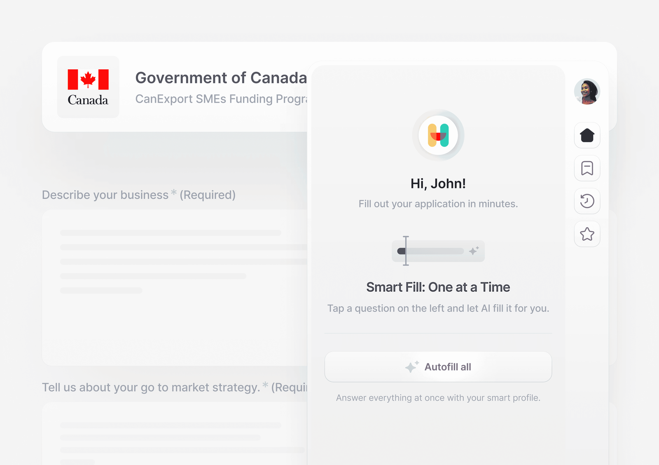
Task: Open the bookmark saved items icon
Action: click(587, 168)
